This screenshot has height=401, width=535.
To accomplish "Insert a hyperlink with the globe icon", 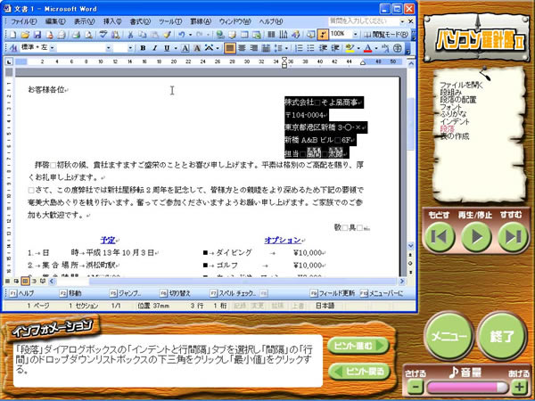I will coord(219,35).
